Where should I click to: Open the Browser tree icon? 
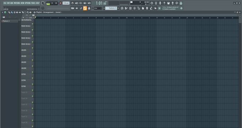coord(138,8)
